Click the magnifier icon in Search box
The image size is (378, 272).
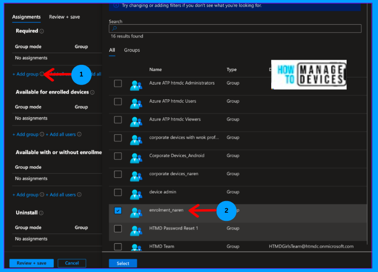(x=114, y=28)
